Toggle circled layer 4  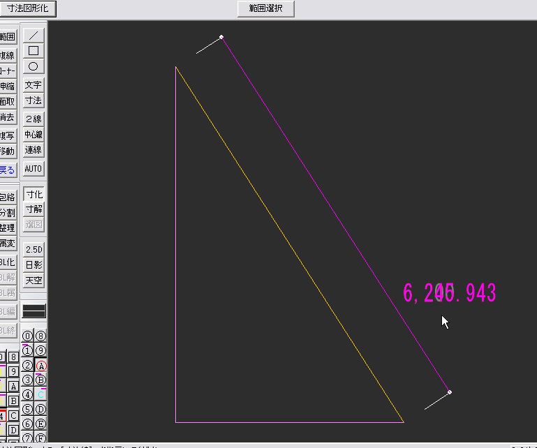[x=27, y=394]
